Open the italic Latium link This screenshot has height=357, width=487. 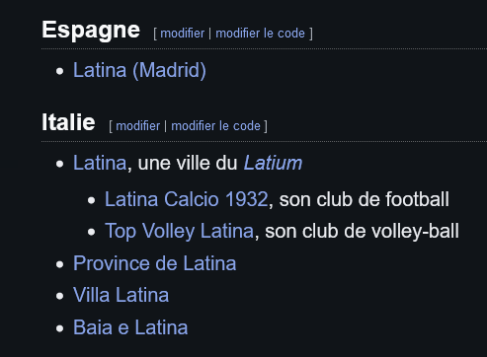[273, 163]
